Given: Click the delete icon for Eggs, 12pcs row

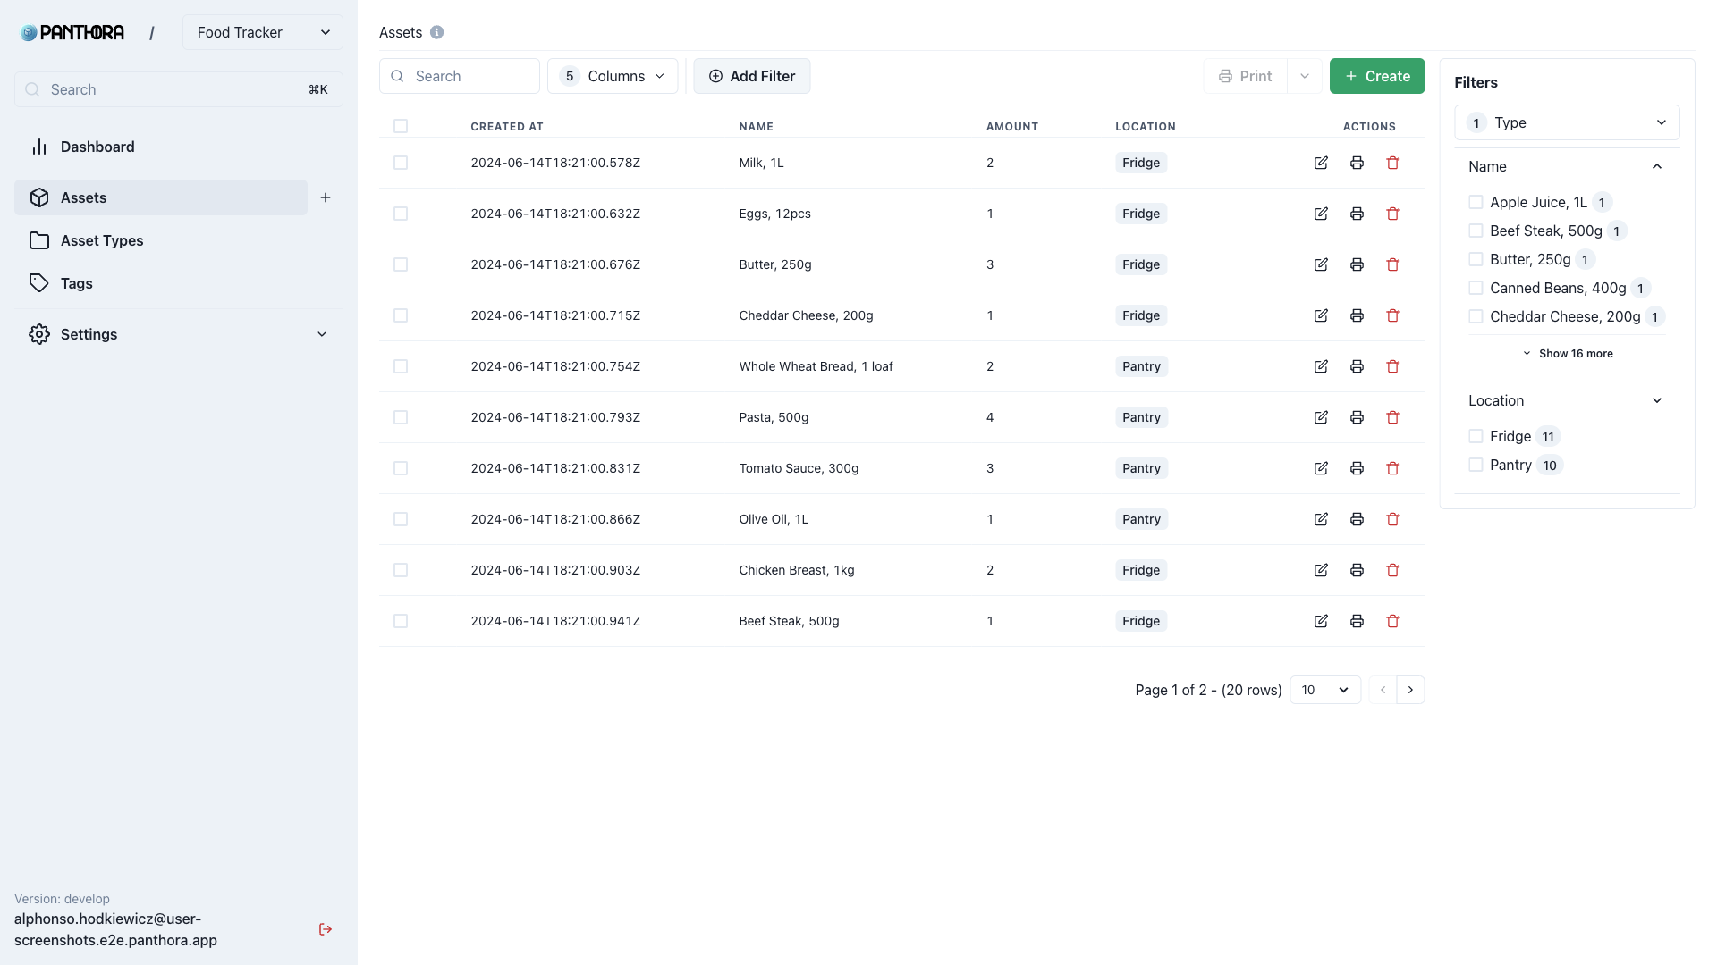Looking at the screenshot, I should click(x=1392, y=214).
